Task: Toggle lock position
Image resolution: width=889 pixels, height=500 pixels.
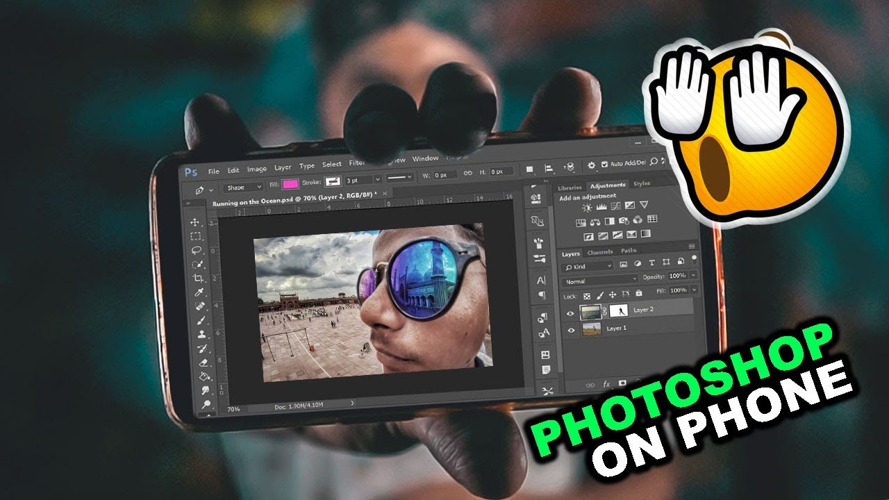Action: click(x=613, y=294)
